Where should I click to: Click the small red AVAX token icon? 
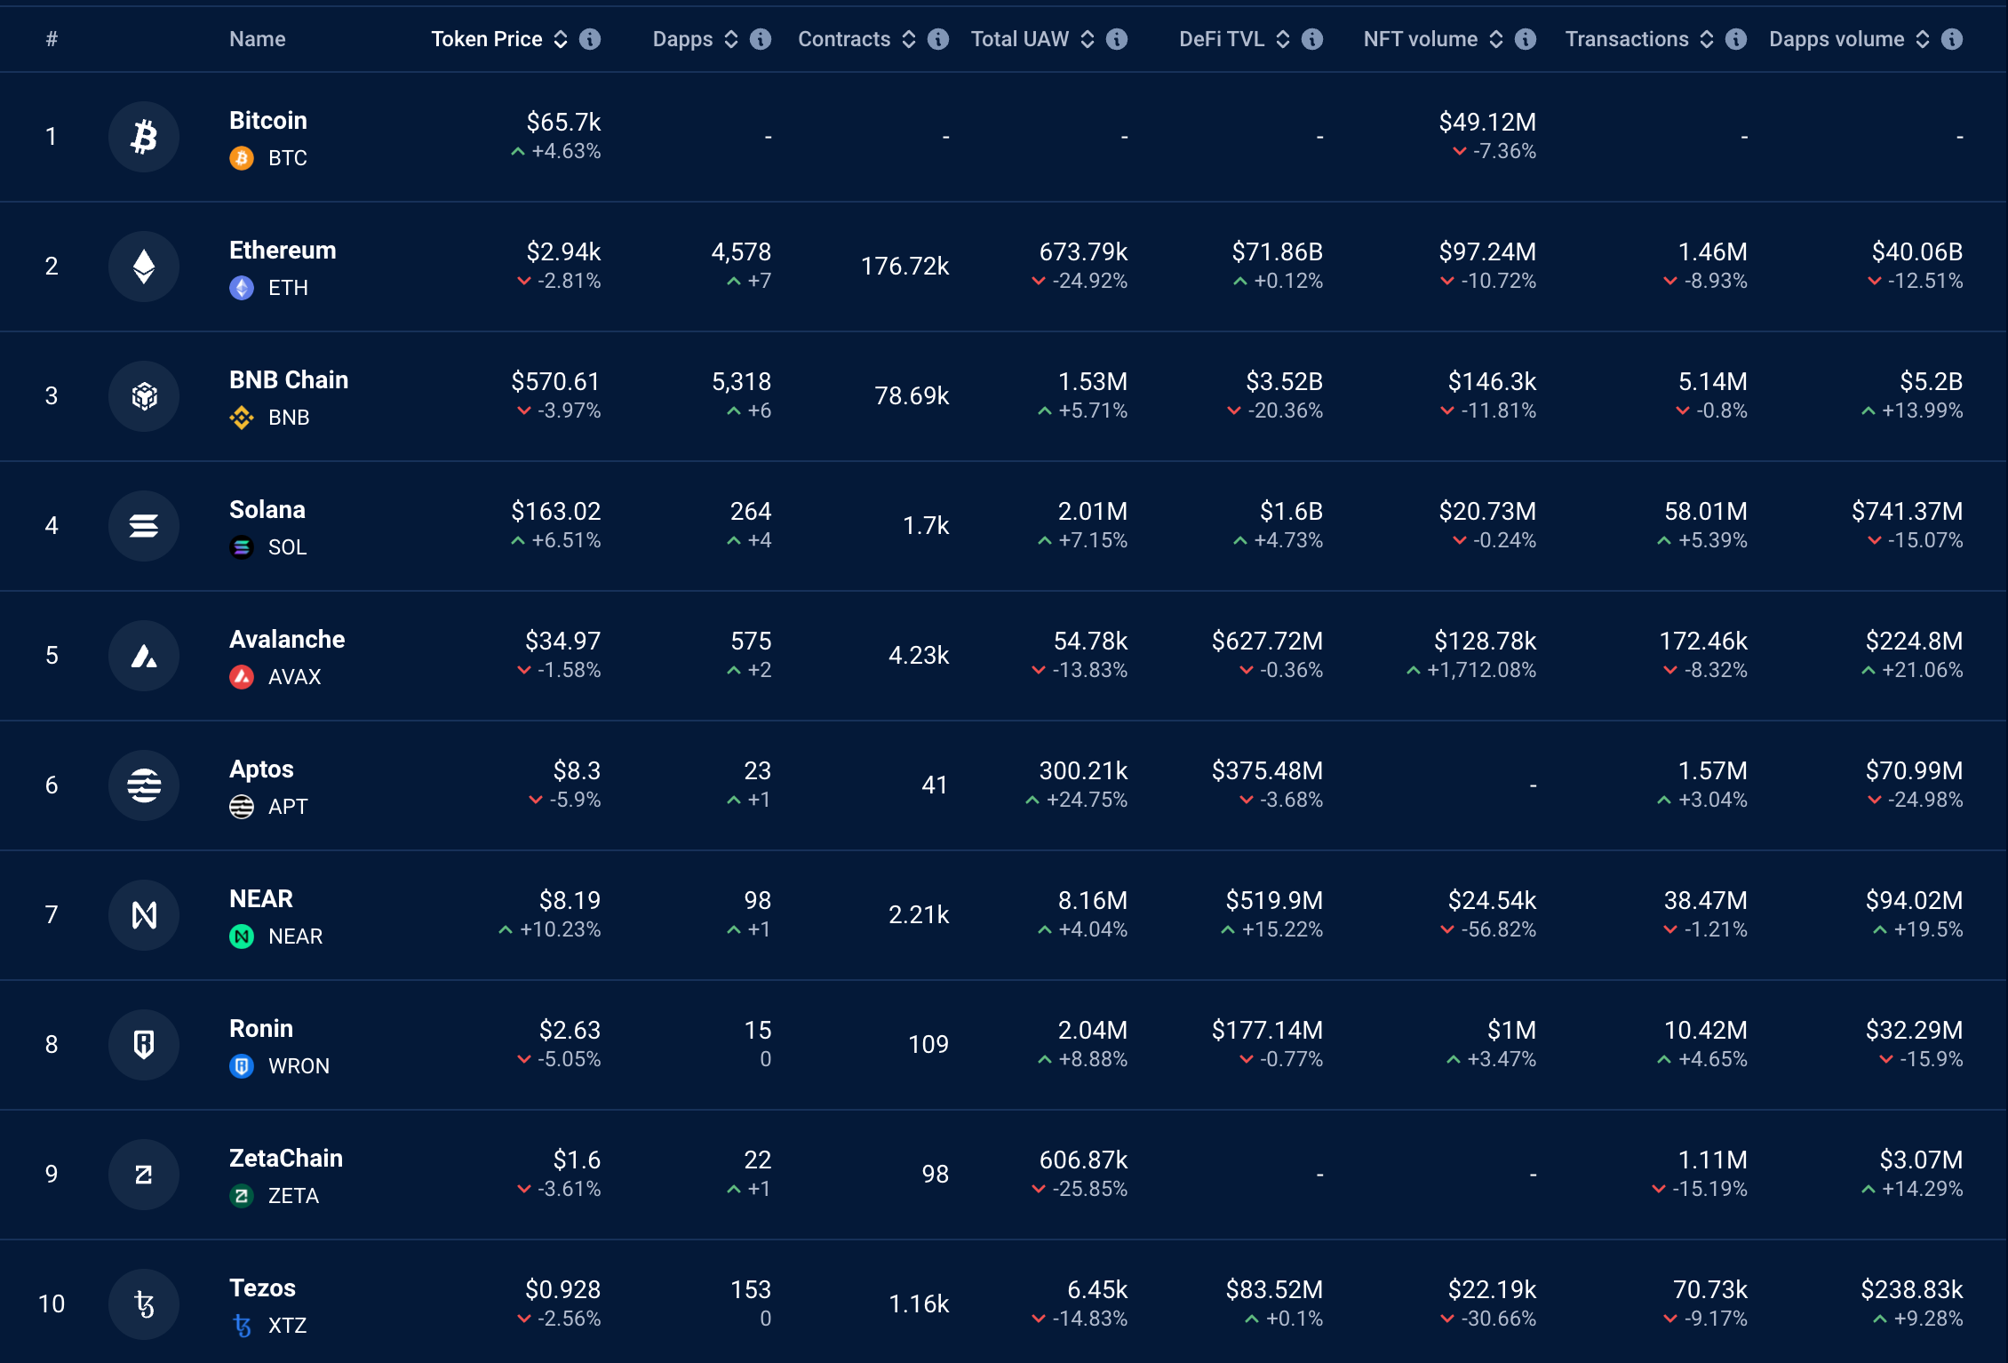coord(242,677)
